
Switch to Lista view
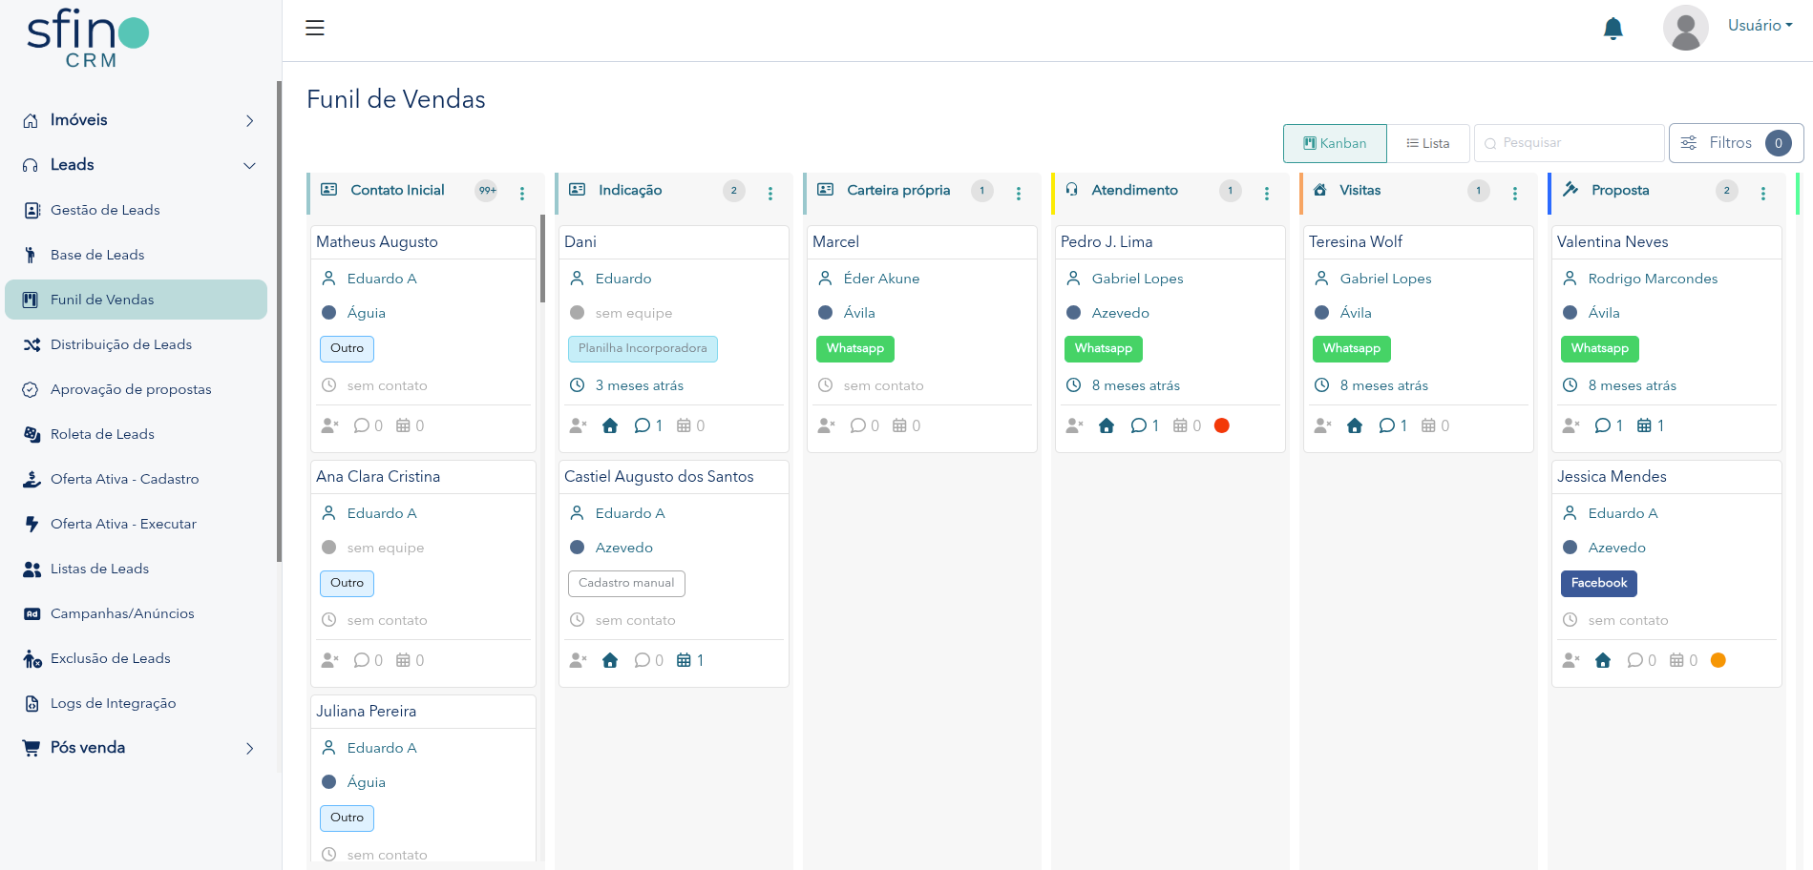pos(1428,143)
